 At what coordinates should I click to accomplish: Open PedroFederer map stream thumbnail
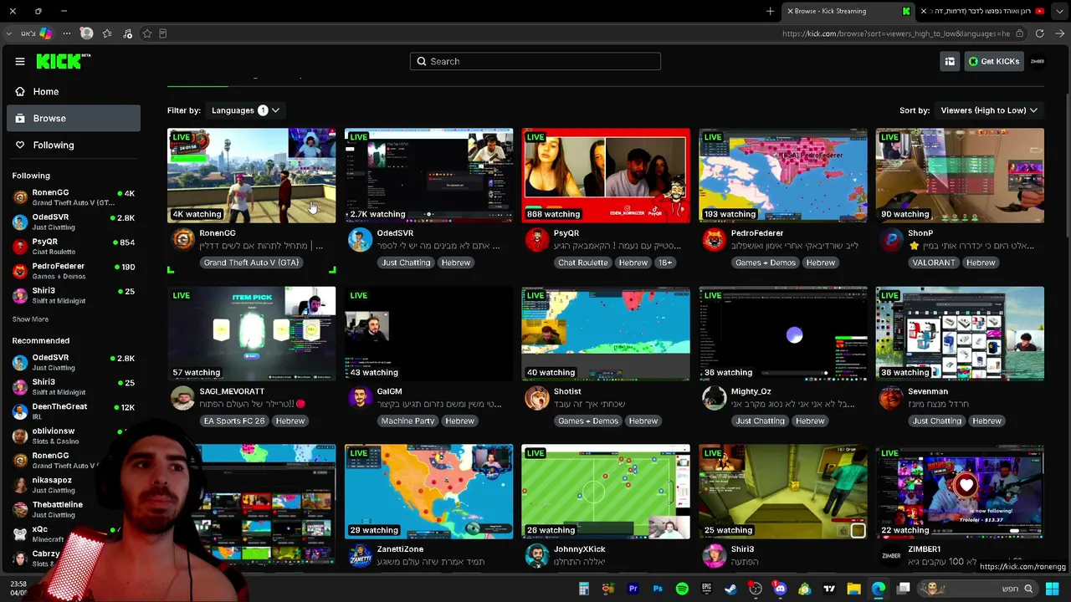(783, 176)
